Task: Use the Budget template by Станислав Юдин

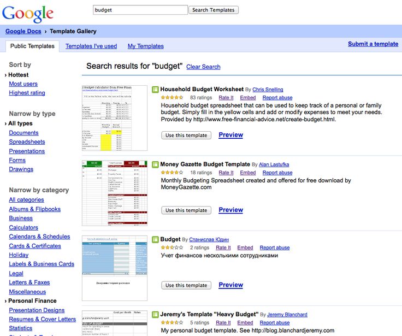Action: coord(186,285)
